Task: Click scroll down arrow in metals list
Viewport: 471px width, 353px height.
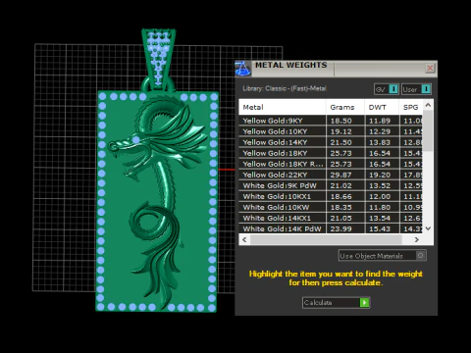Action: coord(428,228)
